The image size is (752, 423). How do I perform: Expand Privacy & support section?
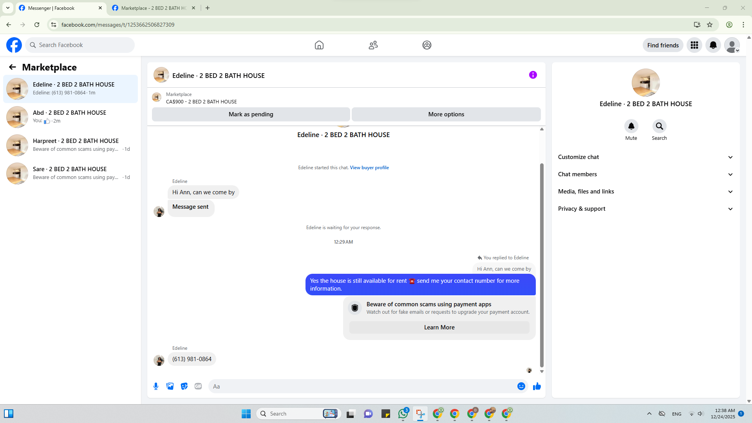click(x=645, y=209)
